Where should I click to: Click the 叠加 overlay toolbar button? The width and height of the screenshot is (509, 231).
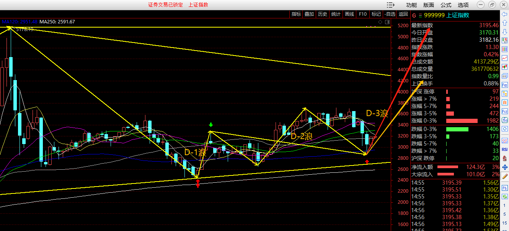pyautogui.click(x=309, y=14)
